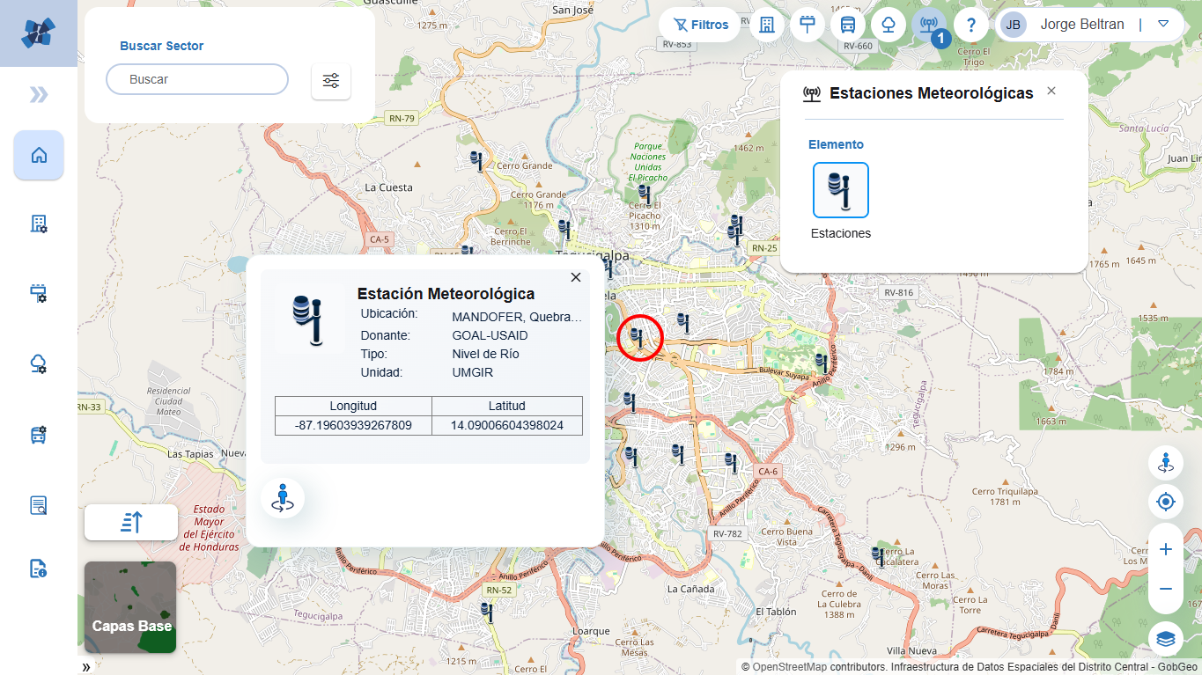The height and width of the screenshot is (675, 1202).
Task: Toggle the billboard layer icon
Action: tap(807, 25)
